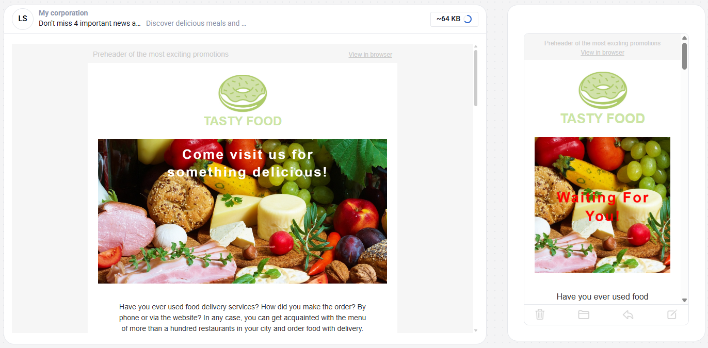The width and height of the screenshot is (708, 348).
Task: Open View in browser link in mobile preview
Action: click(602, 53)
